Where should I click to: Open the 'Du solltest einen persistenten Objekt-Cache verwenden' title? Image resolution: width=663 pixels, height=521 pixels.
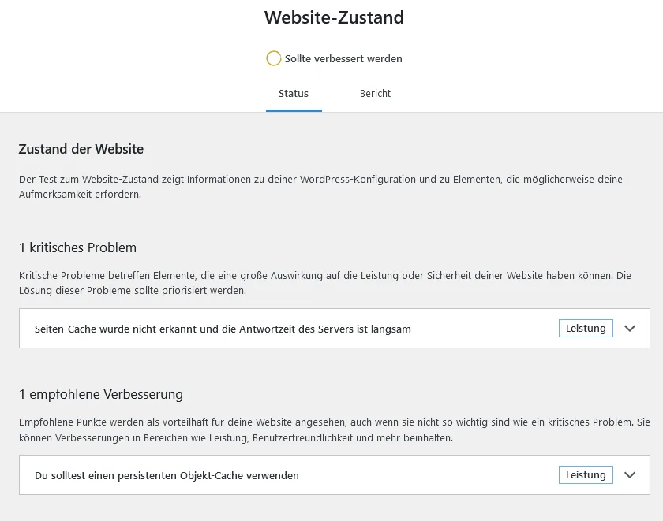167,475
